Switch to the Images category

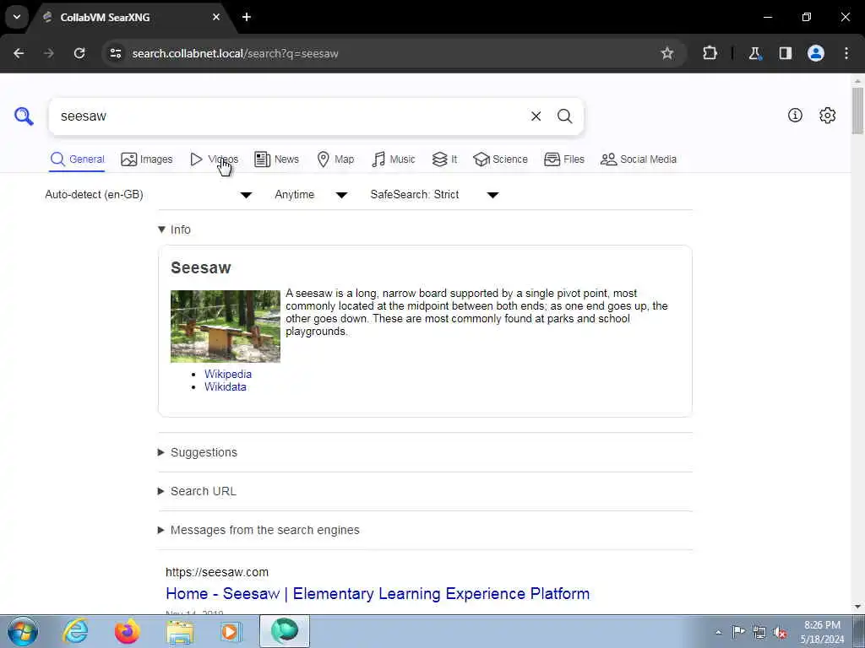(147, 159)
